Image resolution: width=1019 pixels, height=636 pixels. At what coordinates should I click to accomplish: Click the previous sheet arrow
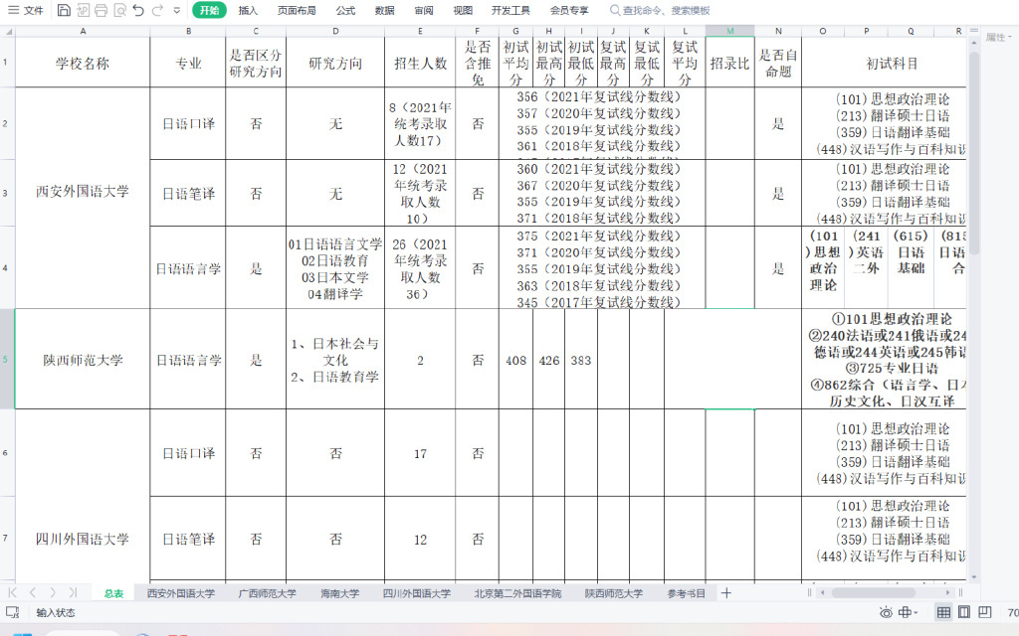click(x=33, y=592)
